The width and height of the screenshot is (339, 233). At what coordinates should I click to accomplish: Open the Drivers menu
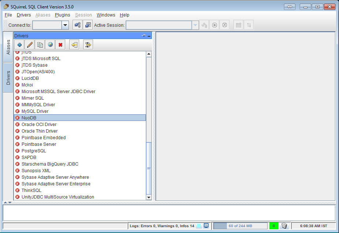point(24,15)
